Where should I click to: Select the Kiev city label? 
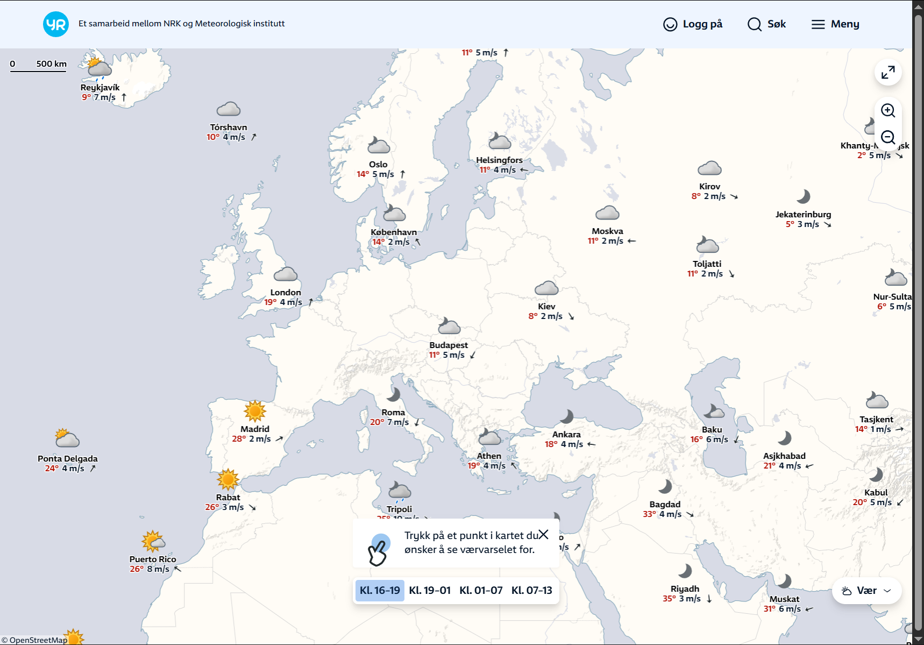(546, 307)
